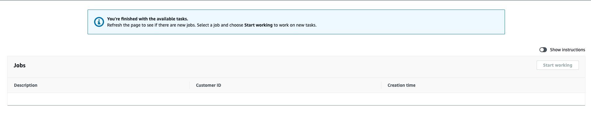Viewport: 591px width, 117px height.
Task: Click the Start working button
Action: coord(557,65)
